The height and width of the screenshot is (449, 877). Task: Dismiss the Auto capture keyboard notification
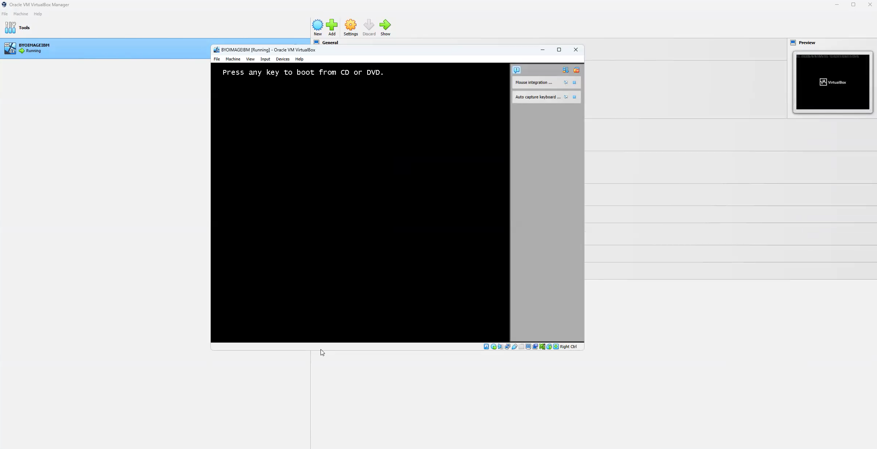(x=575, y=97)
